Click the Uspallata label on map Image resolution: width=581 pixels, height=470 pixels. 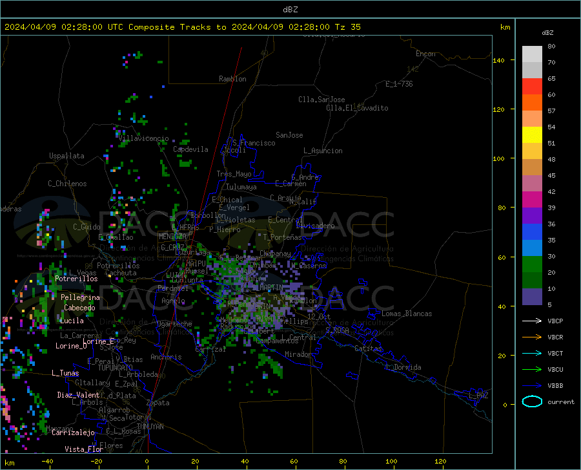(66, 156)
